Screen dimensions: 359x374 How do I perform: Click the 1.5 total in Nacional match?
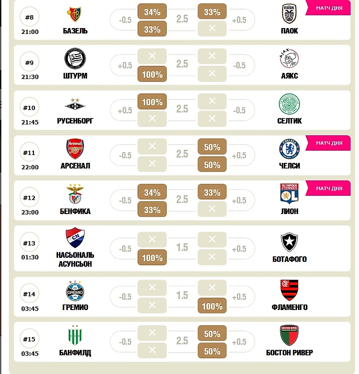[182, 247]
